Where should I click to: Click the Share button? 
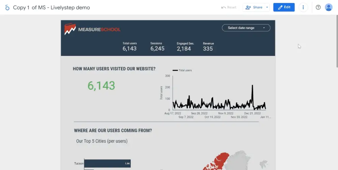254,7
